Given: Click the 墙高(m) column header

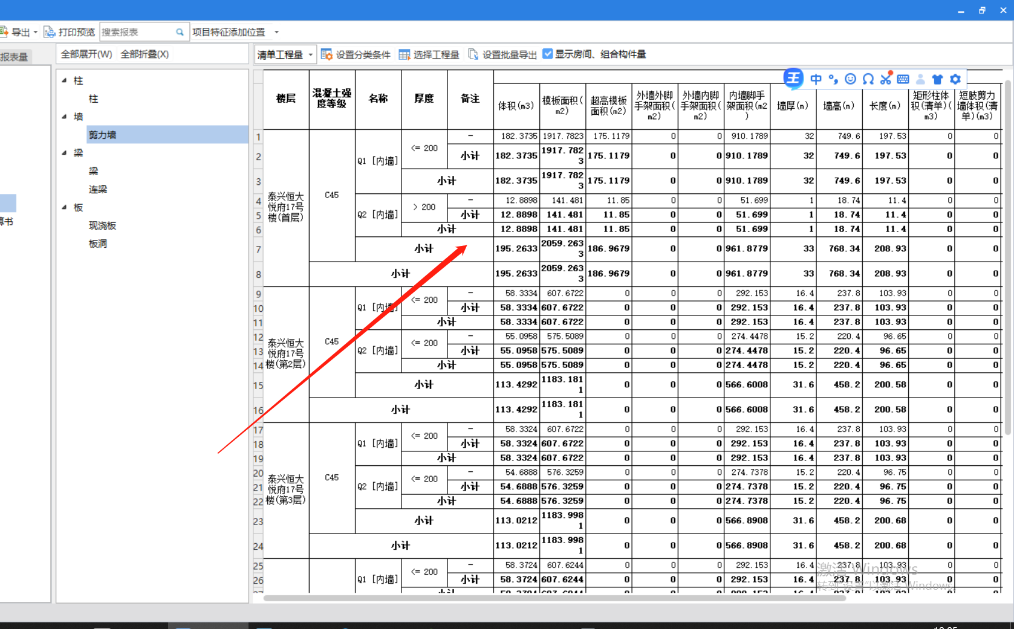Looking at the screenshot, I should click(x=839, y=106).
